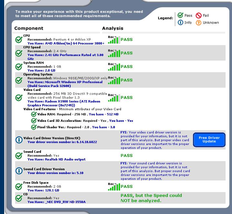The width and height of the screenshot is (232, 214).
Task: Click the Free Disk Space Rec bar meter
Action: (114, 187)
